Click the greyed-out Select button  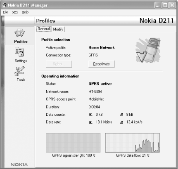pos(59,64)
